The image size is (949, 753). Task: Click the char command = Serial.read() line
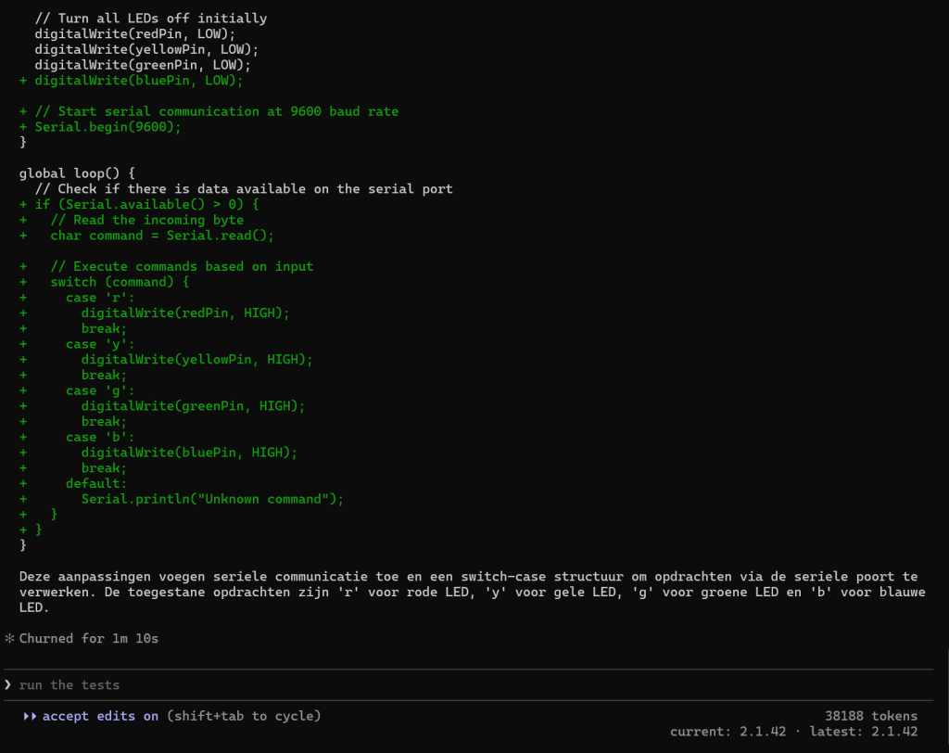(x=162, y=236)
